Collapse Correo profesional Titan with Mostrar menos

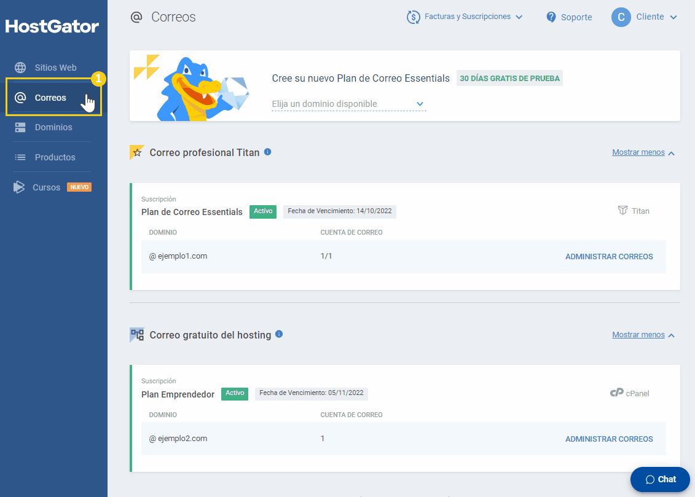pos(643,152)
